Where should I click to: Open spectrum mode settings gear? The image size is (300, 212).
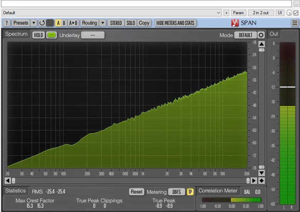click(261, 35)
